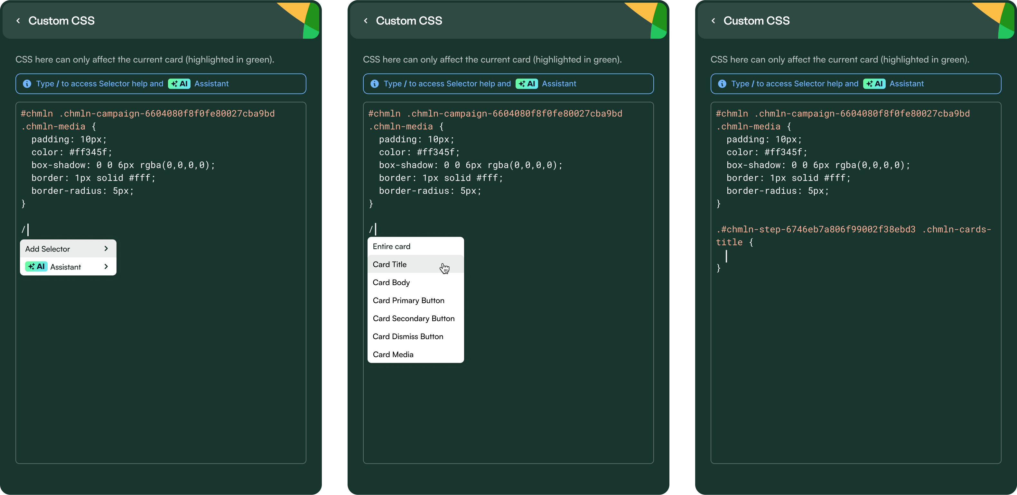Click back arrow in middle Custom CSS panel
The height and width of the screenshot is (495, 1017).
[366, 21]
